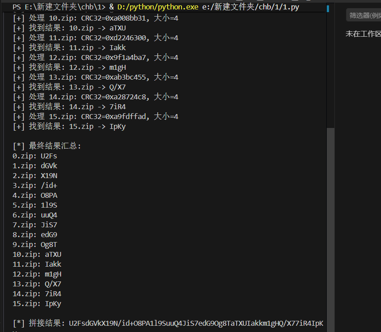The image size is (381, 332).
Task: Click the 最终结果汇总 summary header line
Action: click(49, 146)
